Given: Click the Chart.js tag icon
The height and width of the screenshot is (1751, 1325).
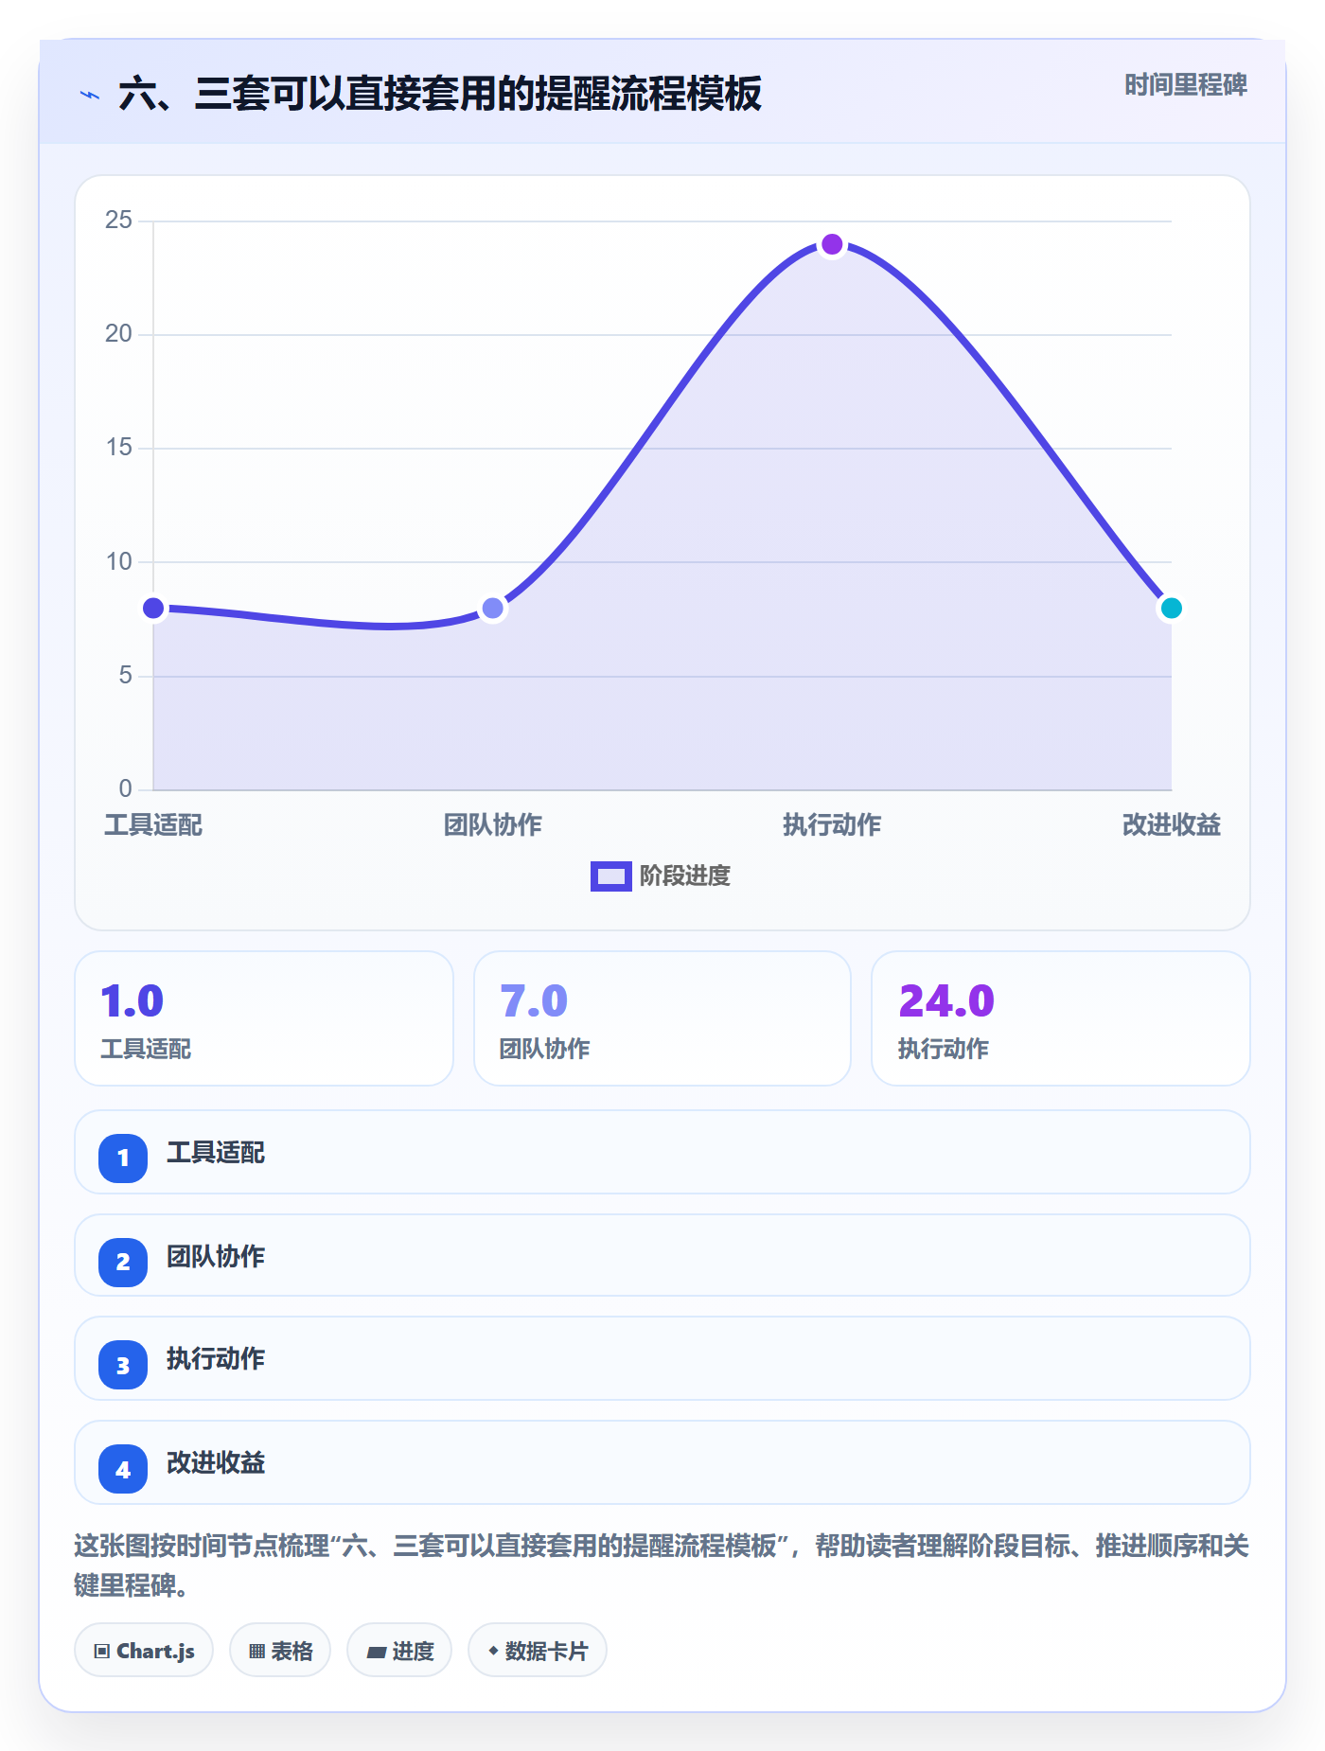Looking at the screenshot, I should point(102,1652).
